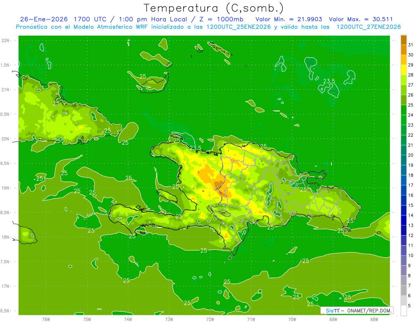This screenshot has width=420, height=324.
Task: Click the "Valor Max. = 30.511" value
Action: click(x=361, y=19)
